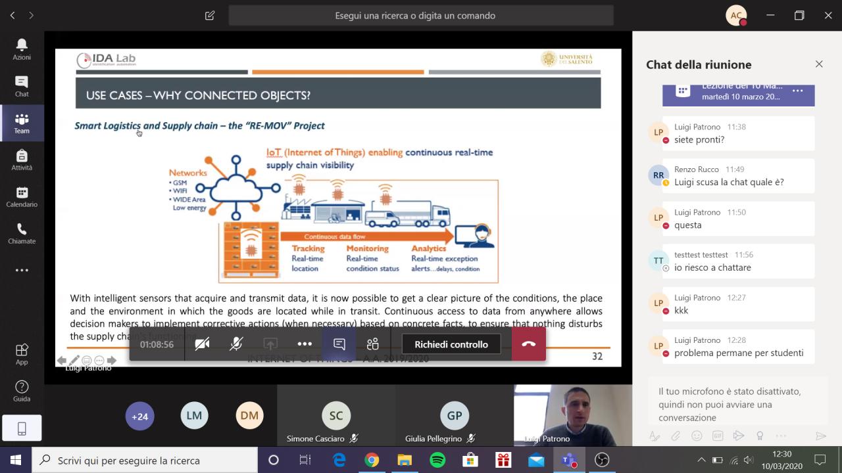842x473 pixels.
Task: Hang up the call with red button
Action: 528,344
